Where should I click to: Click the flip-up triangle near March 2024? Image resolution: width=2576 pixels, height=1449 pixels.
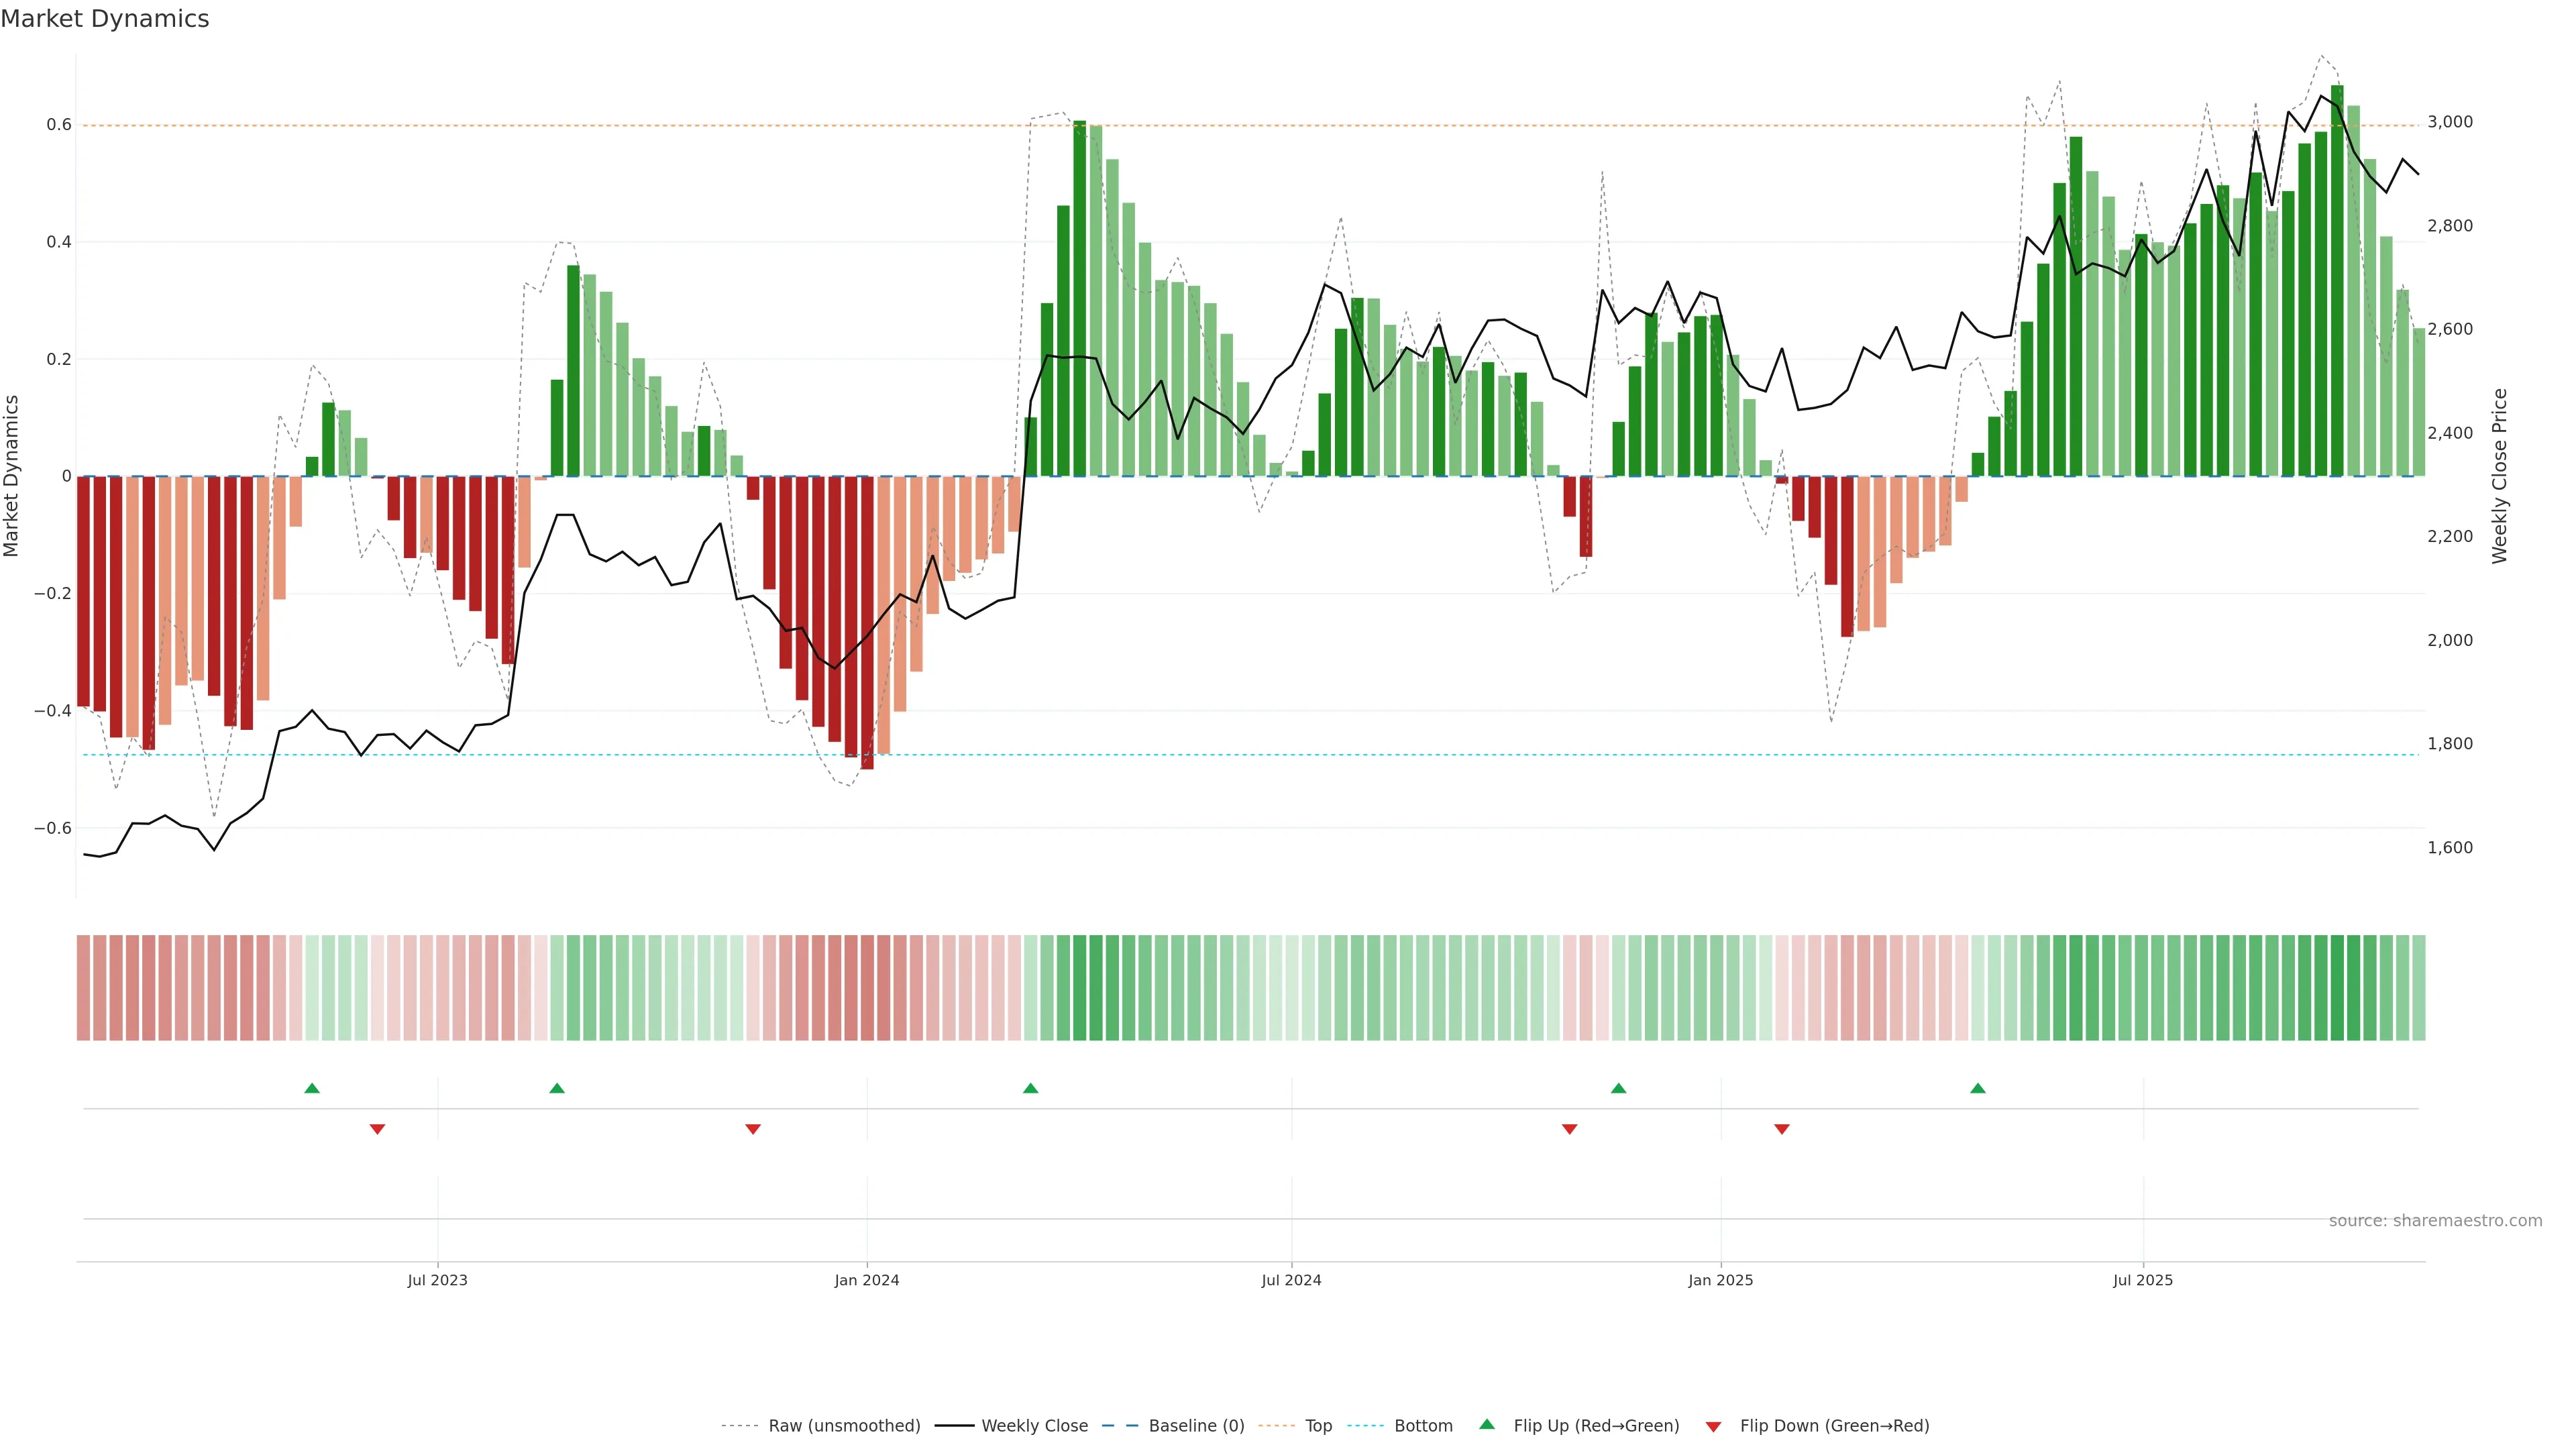(1031, 1088)
